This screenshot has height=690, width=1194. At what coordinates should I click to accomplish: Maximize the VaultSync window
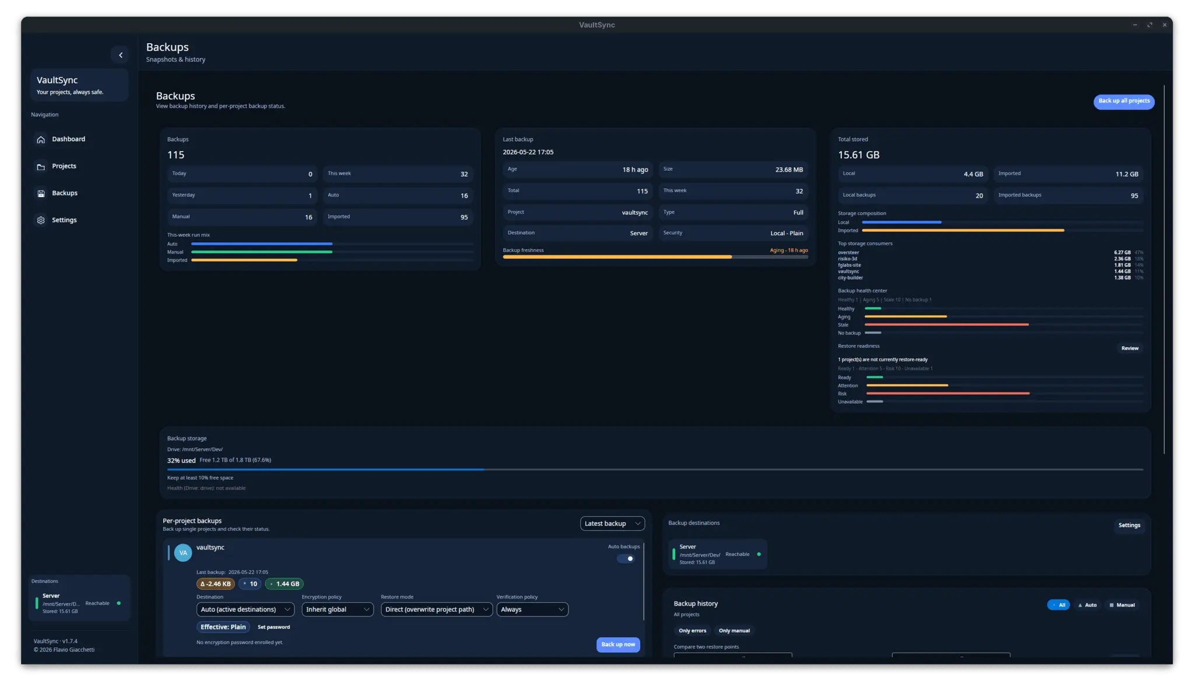click(x=1150, y=25)
